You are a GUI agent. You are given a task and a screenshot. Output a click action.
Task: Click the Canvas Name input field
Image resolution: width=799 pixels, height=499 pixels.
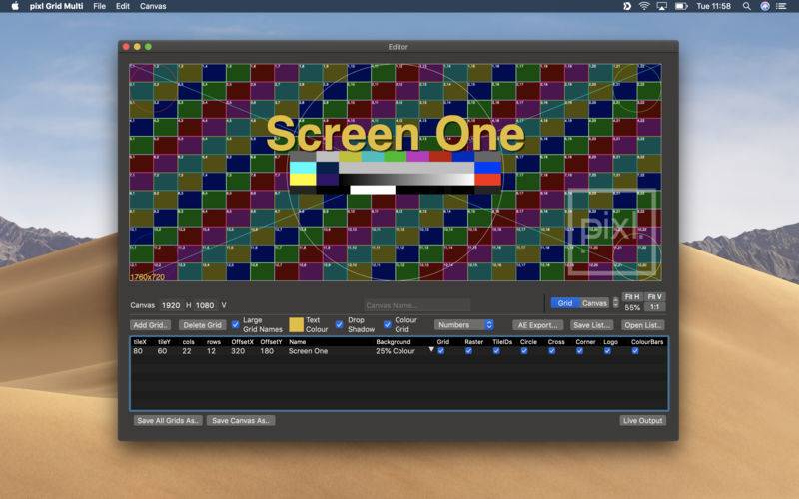416,305
